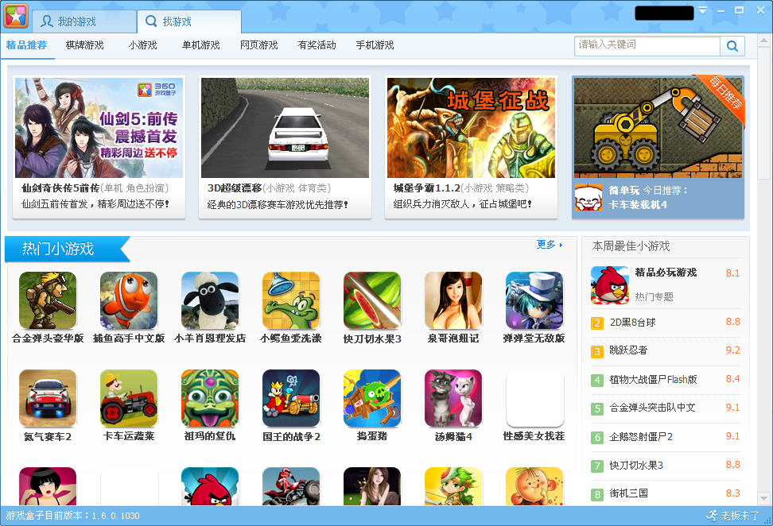Click the 性感美女找茬 blank game tile
The width and height of the screenshot is (773, 526).
(x=534, y=398)
